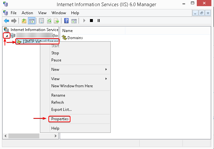Open the View menu in menu bar
Screen dimensions: 214x149
click(42, 13)
